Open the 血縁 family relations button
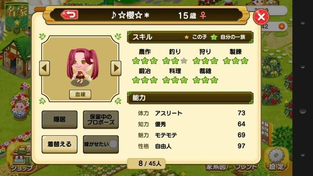Screen dimensions: 313x176 click(80, 94)
